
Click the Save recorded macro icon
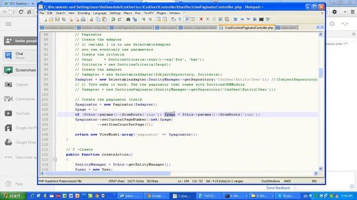tap(227, 19)
